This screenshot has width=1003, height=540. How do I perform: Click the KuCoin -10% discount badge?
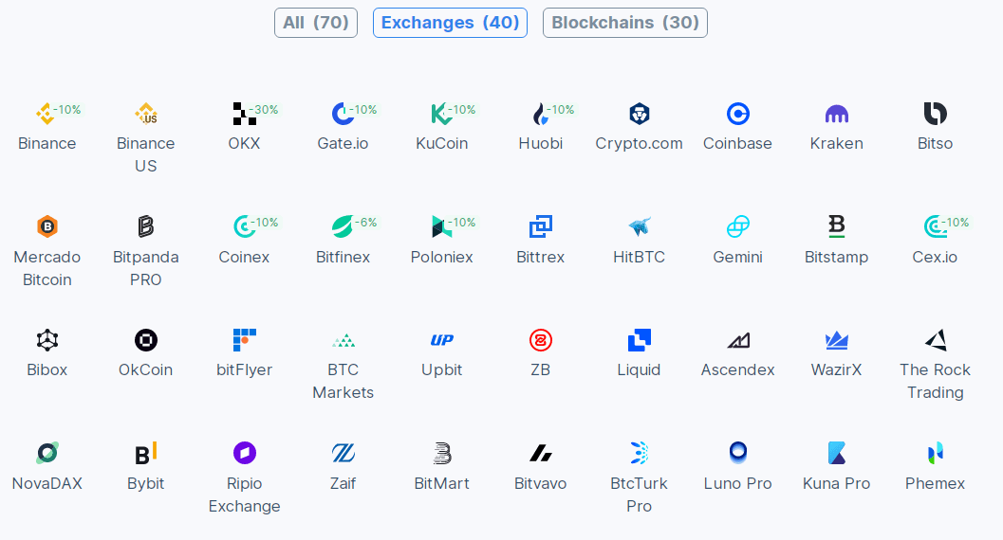click(x=461, y=110)
